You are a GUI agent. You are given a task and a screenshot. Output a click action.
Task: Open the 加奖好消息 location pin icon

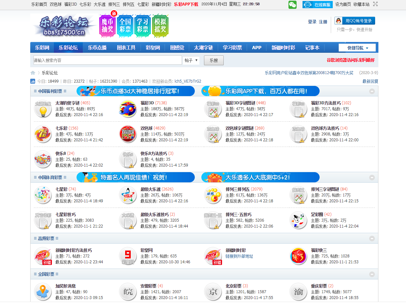(43, 292)
